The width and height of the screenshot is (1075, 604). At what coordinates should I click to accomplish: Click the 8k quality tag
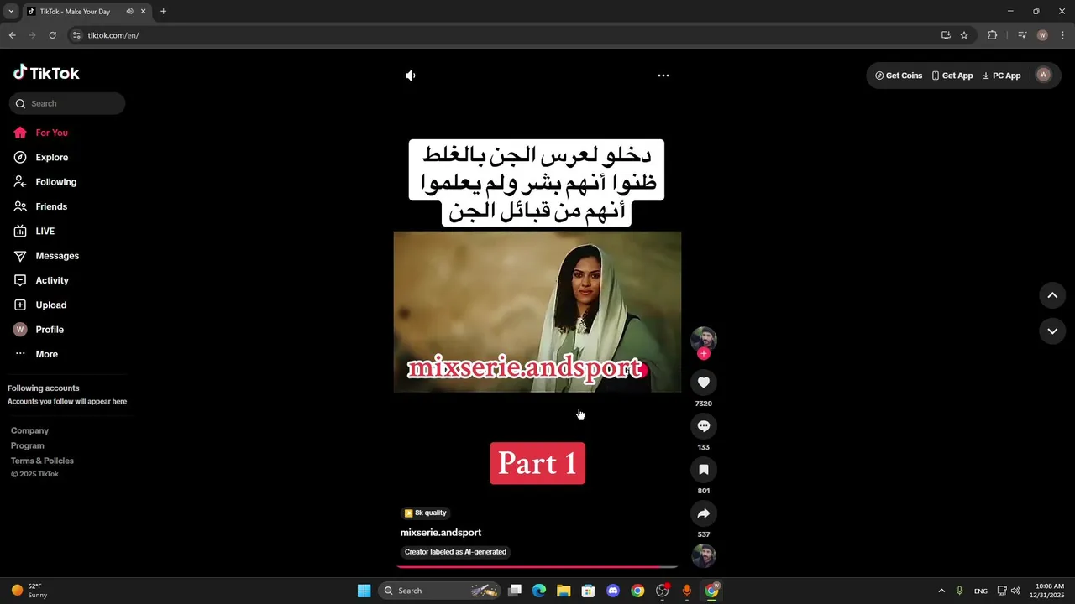click(x=426, y=513)
